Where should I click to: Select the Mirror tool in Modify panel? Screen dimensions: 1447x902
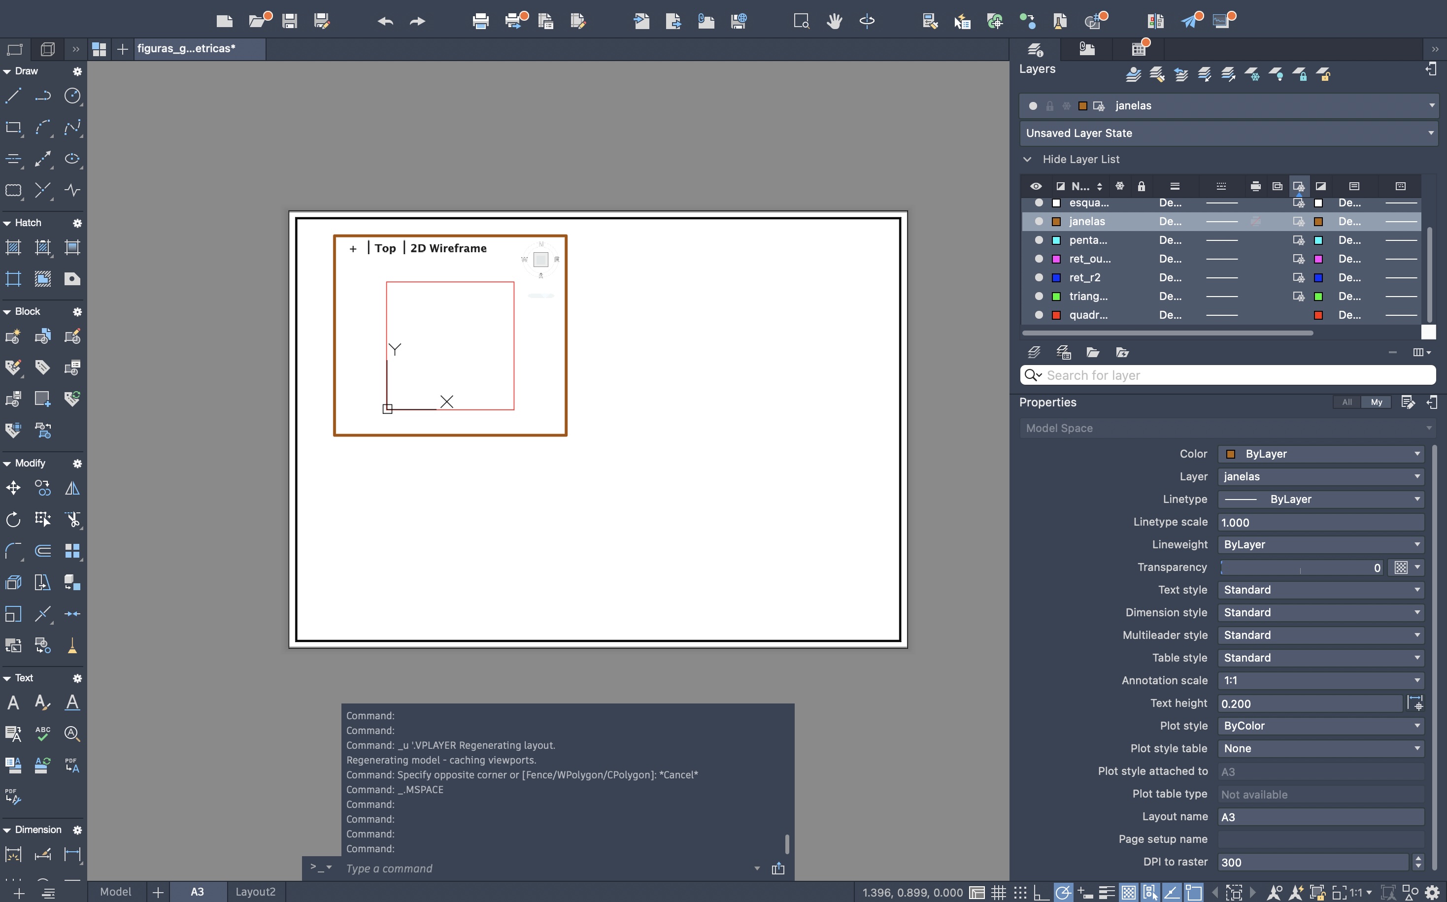click(72, 488)
